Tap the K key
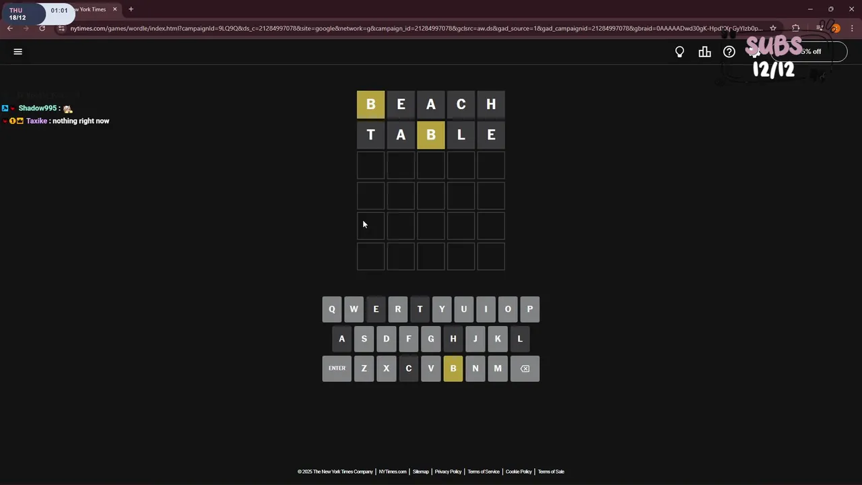 click(498, 339)
